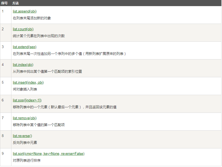Click row number 3 cell
Screen dimensions: 222x167
tap(6, 50)
